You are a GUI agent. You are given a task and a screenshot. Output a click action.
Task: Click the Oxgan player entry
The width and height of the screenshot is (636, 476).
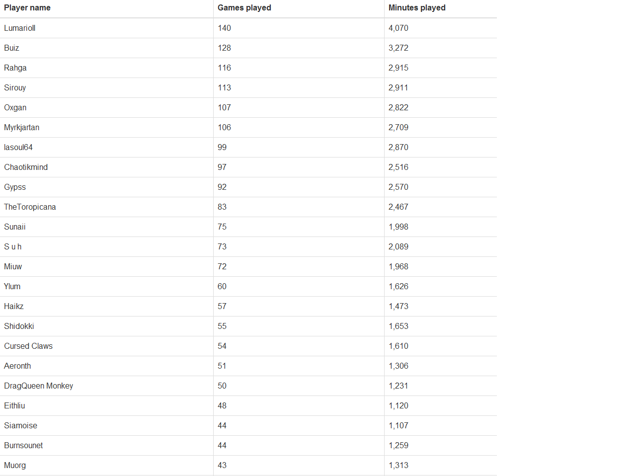click(15, 108)
